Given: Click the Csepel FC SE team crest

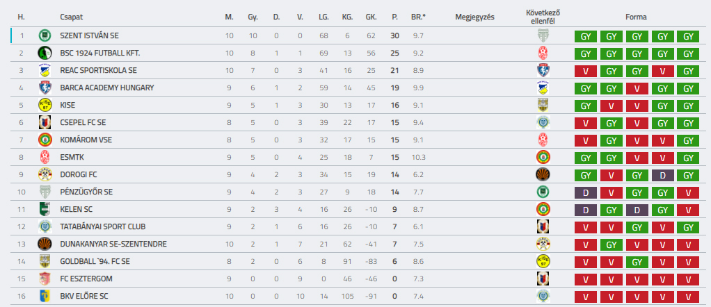Looking at the screenshot, I should pyautogui.click(x=45, y=122).
